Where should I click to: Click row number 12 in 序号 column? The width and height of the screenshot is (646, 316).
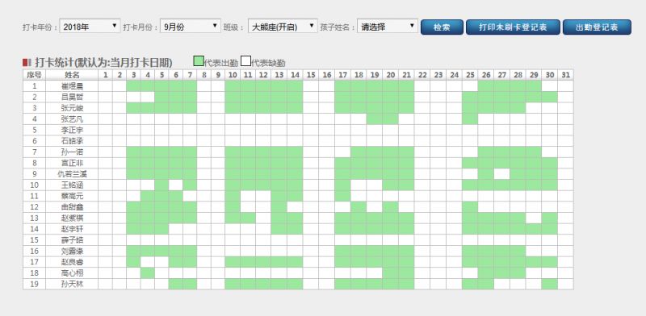pos(34,207)
